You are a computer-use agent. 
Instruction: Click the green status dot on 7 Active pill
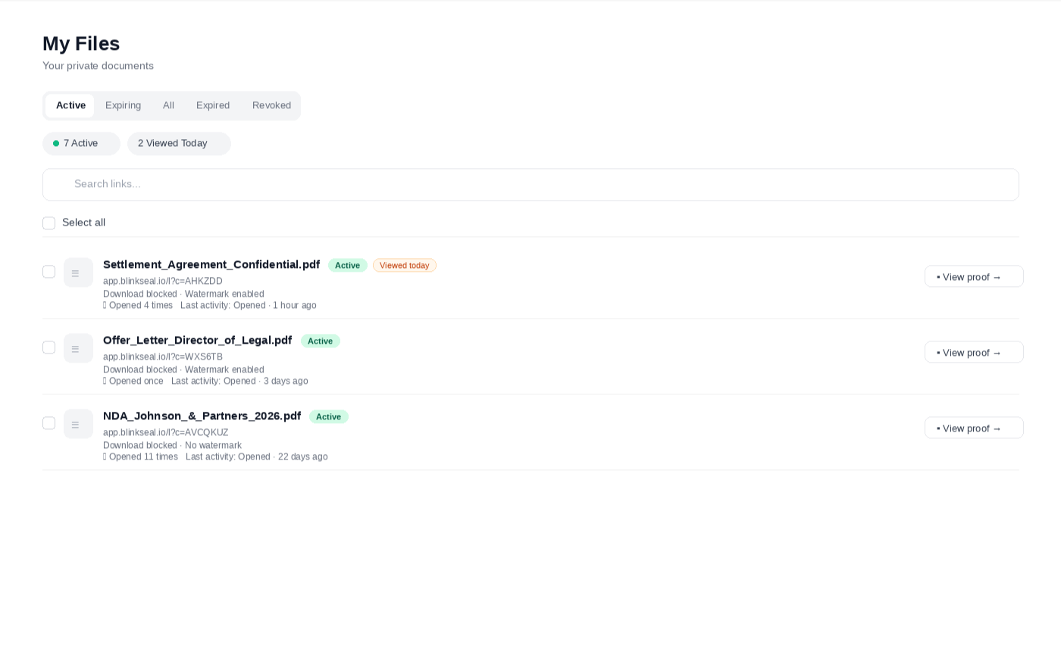point(56,143)
